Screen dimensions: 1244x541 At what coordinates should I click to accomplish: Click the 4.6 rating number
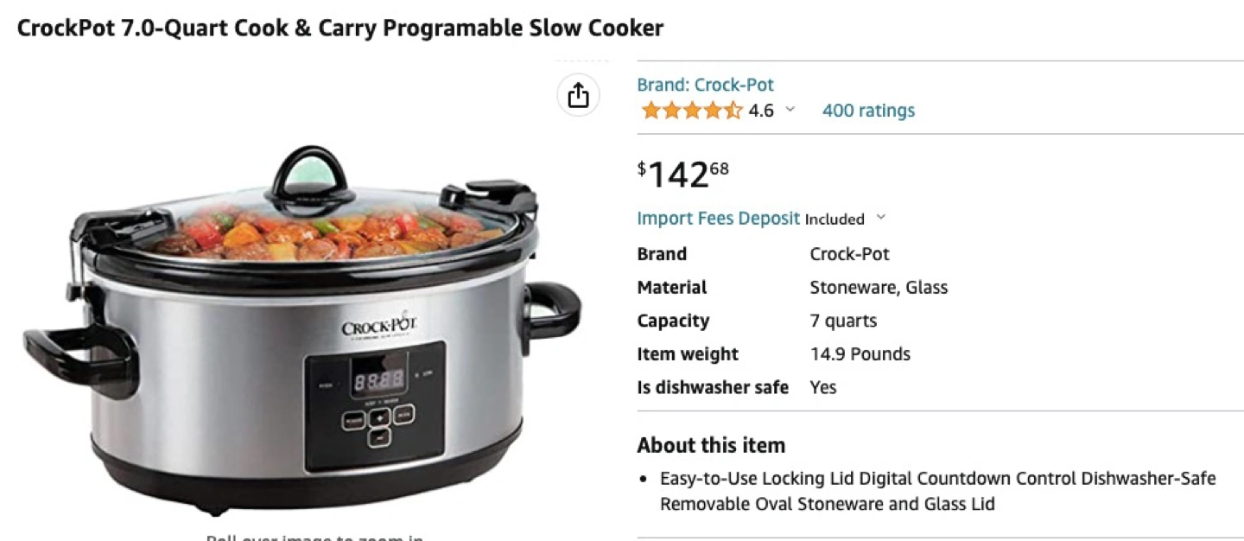761,111
